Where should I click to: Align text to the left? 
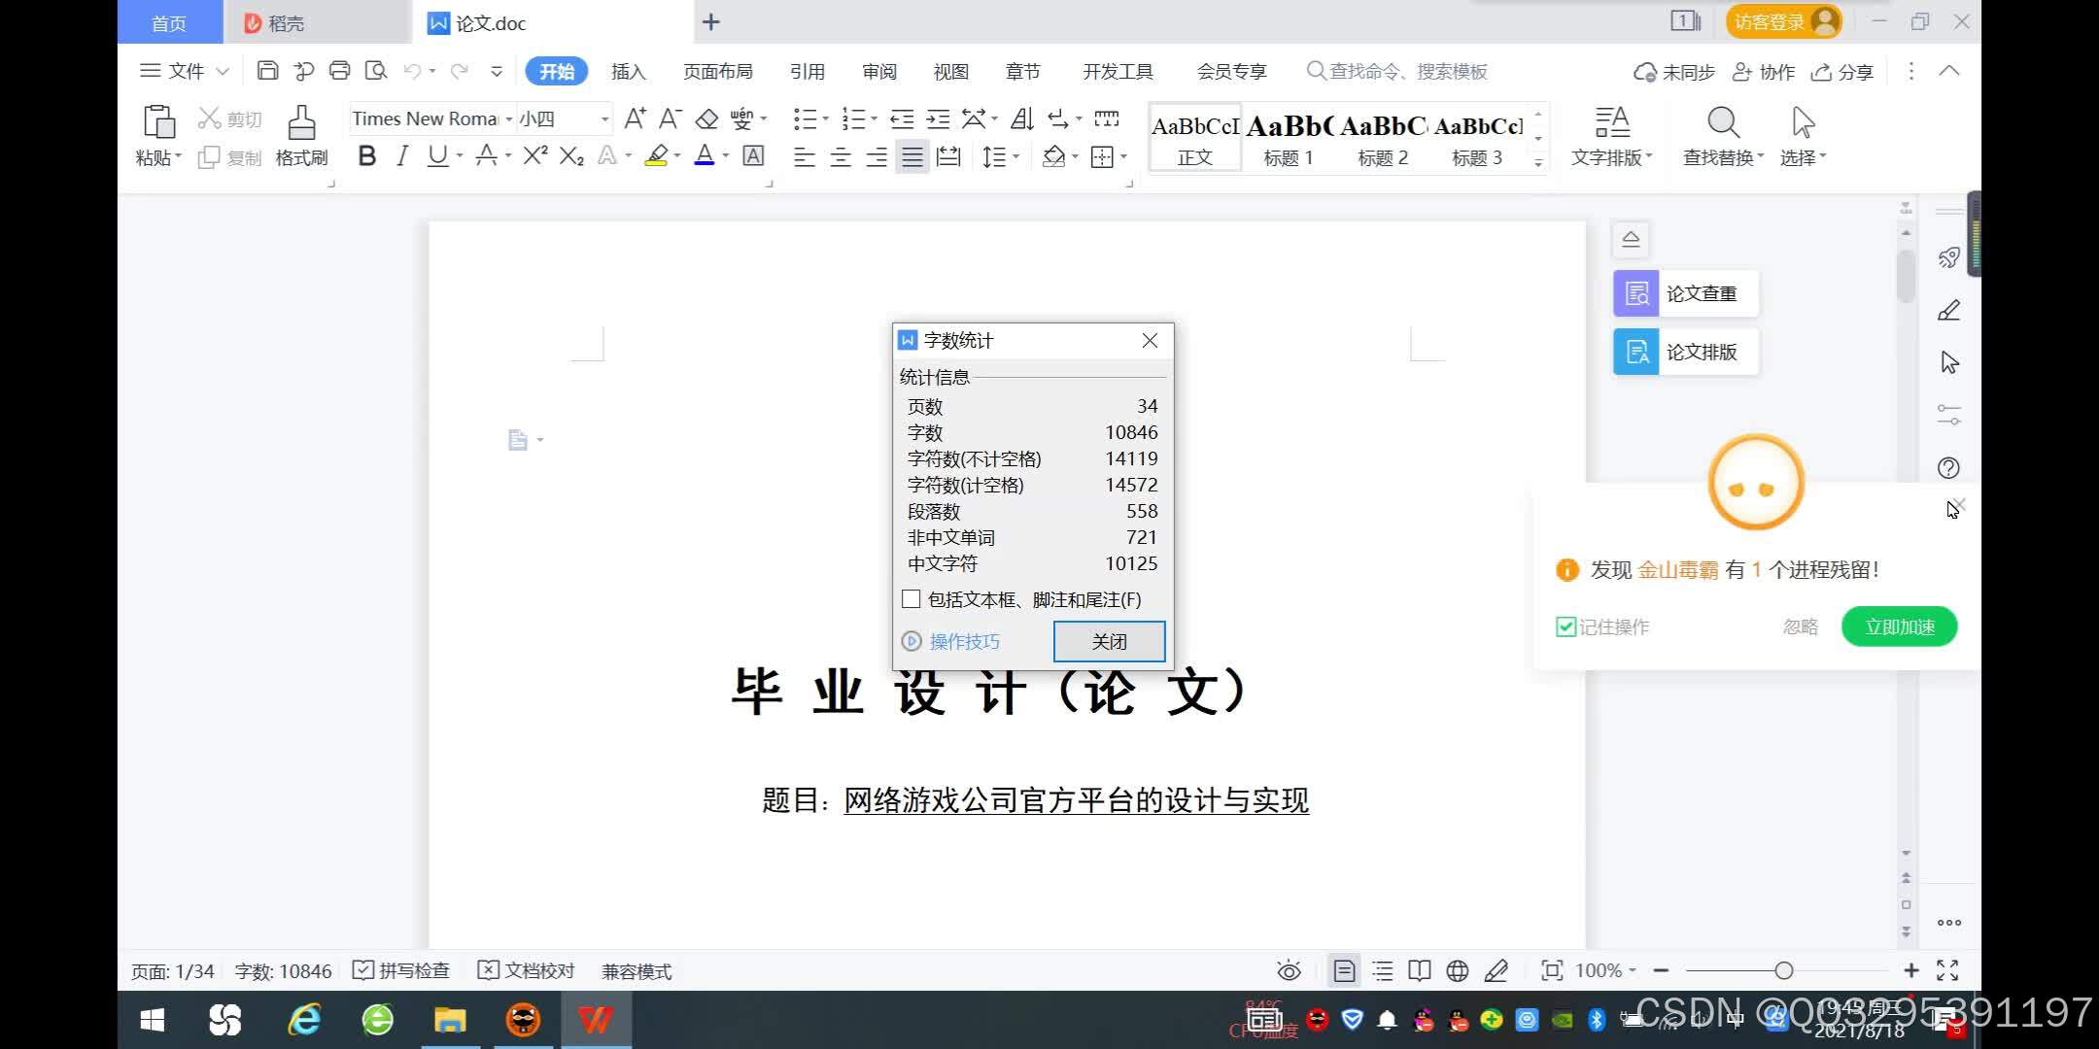tap(804, 156)
